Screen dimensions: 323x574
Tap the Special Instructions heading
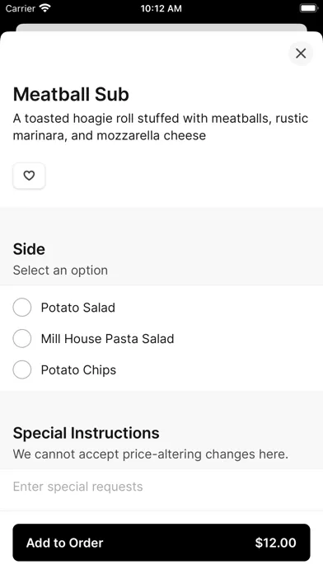tap(86, 433)
